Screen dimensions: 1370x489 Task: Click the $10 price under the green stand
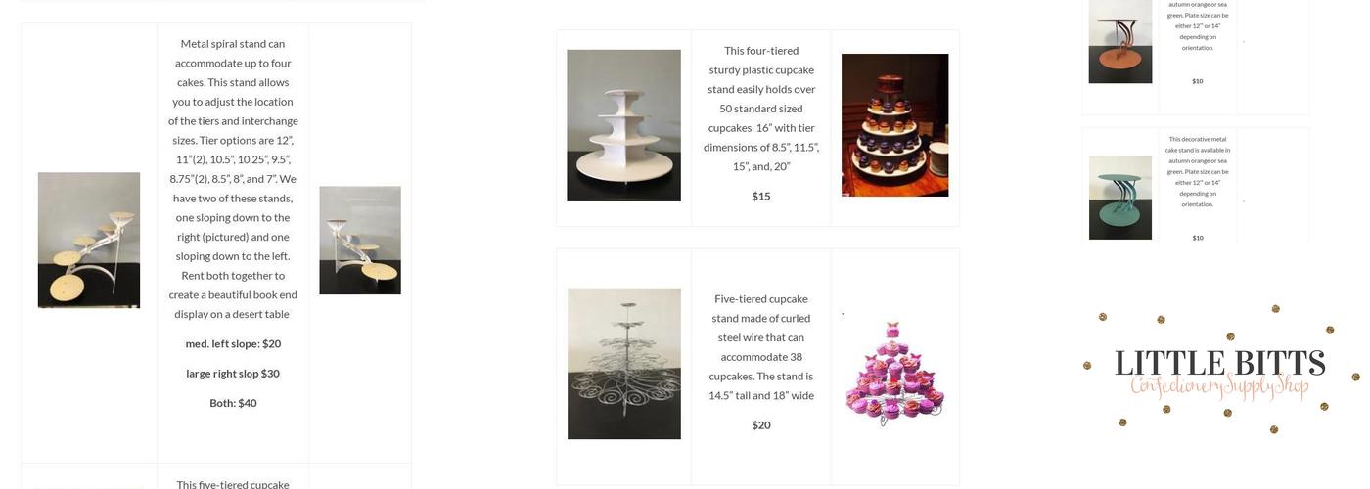(x=1198, y=238)
